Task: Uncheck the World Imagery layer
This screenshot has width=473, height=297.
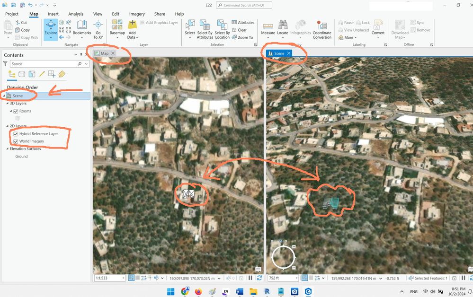Action: click(x=16, y=141)
